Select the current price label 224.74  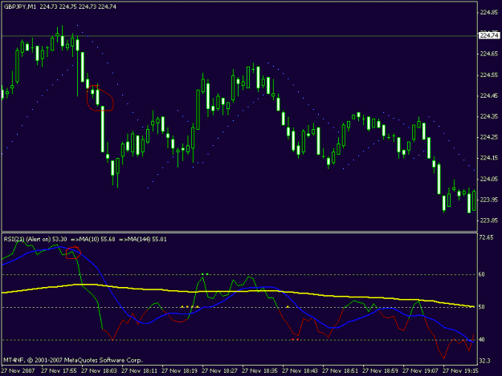point(489,35)
